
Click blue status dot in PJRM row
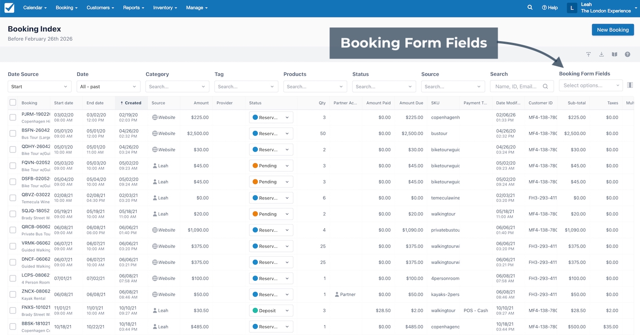256,117
